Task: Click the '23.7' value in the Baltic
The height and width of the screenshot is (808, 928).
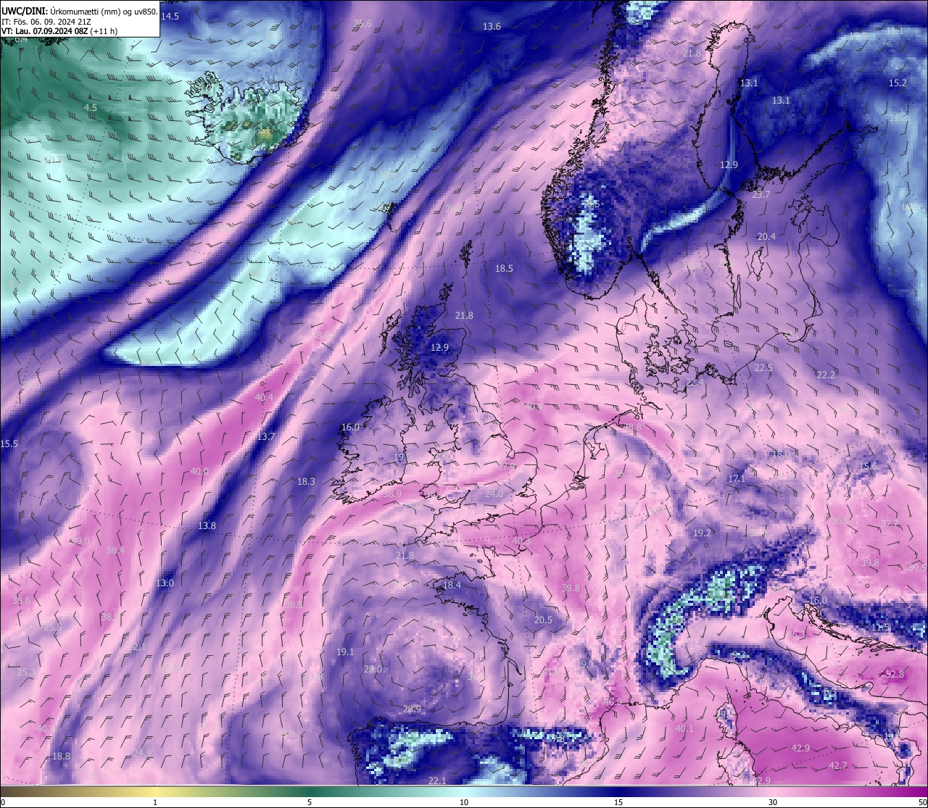Action: [x=761, y=195]
